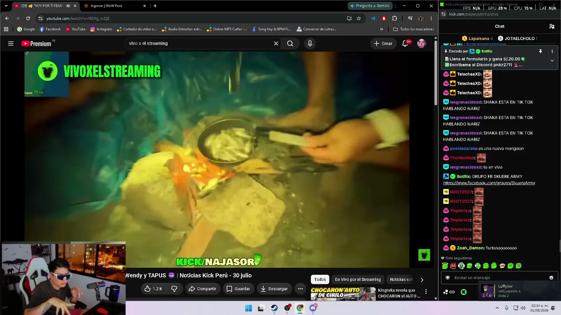Open the CHOCARON AUTO video thumbnail
The image size is (561, 315).
tap(343, 294)
